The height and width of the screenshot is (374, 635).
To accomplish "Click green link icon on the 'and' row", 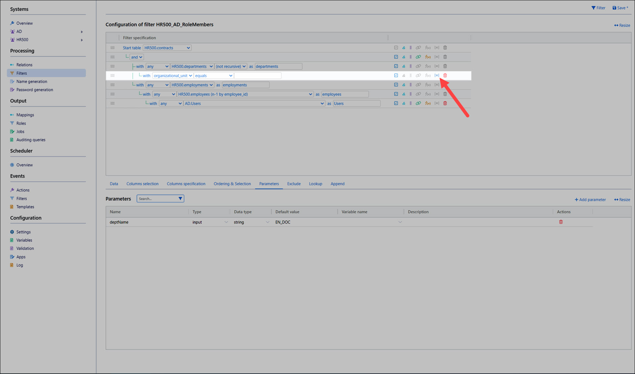I will pos(418,57).
